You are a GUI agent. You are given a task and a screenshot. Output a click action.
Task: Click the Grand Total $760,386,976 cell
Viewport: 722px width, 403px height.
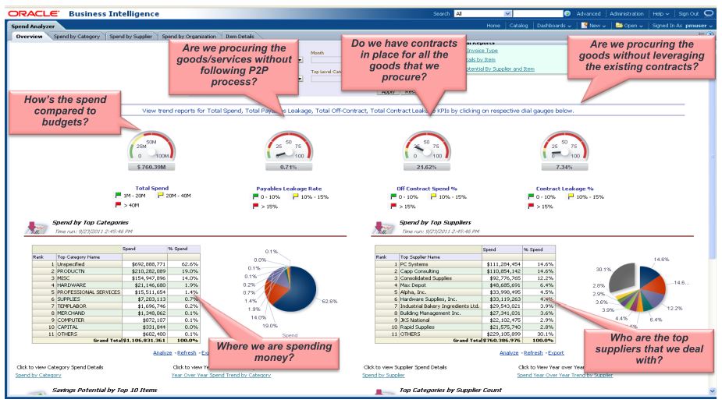pyautogui.click(x=502, y=341)
